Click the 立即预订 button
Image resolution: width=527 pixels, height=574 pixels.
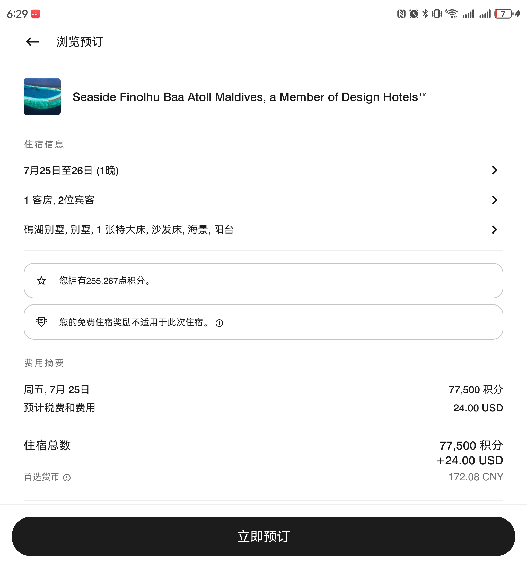[x=263, y=537]
